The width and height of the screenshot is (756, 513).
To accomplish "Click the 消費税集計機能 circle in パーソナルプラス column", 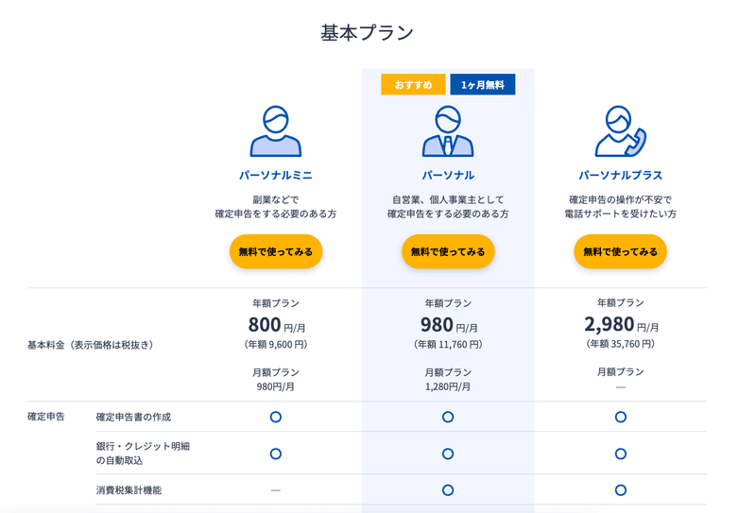I will 621,490.
